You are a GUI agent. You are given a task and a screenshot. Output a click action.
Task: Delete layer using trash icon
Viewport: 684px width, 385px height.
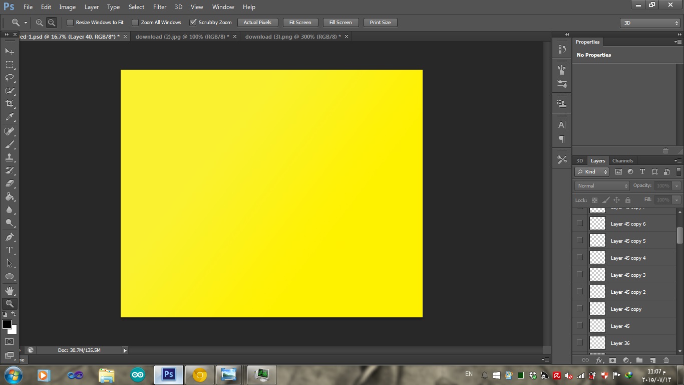point(666,360)
